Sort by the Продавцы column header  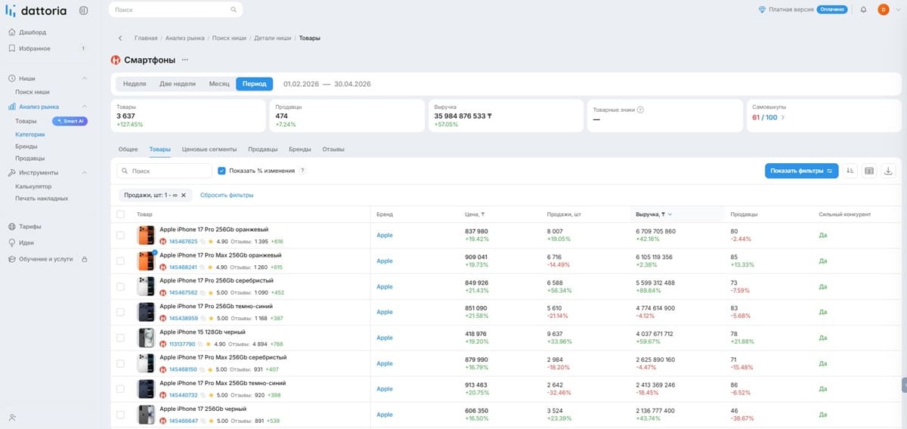744,214
